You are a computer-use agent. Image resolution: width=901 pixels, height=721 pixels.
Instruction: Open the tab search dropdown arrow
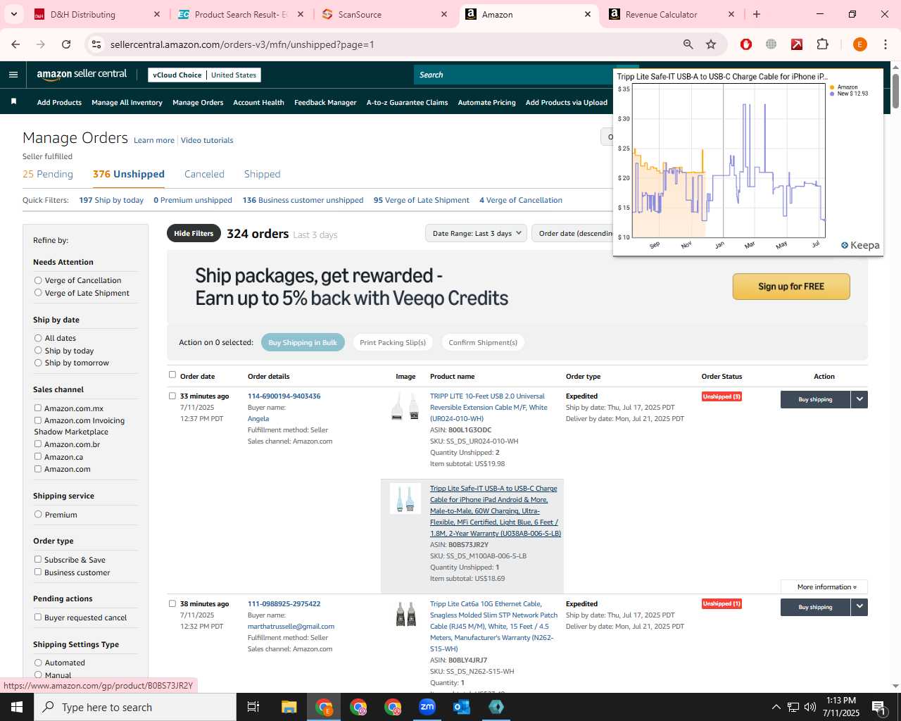click(x=14, y=14)
